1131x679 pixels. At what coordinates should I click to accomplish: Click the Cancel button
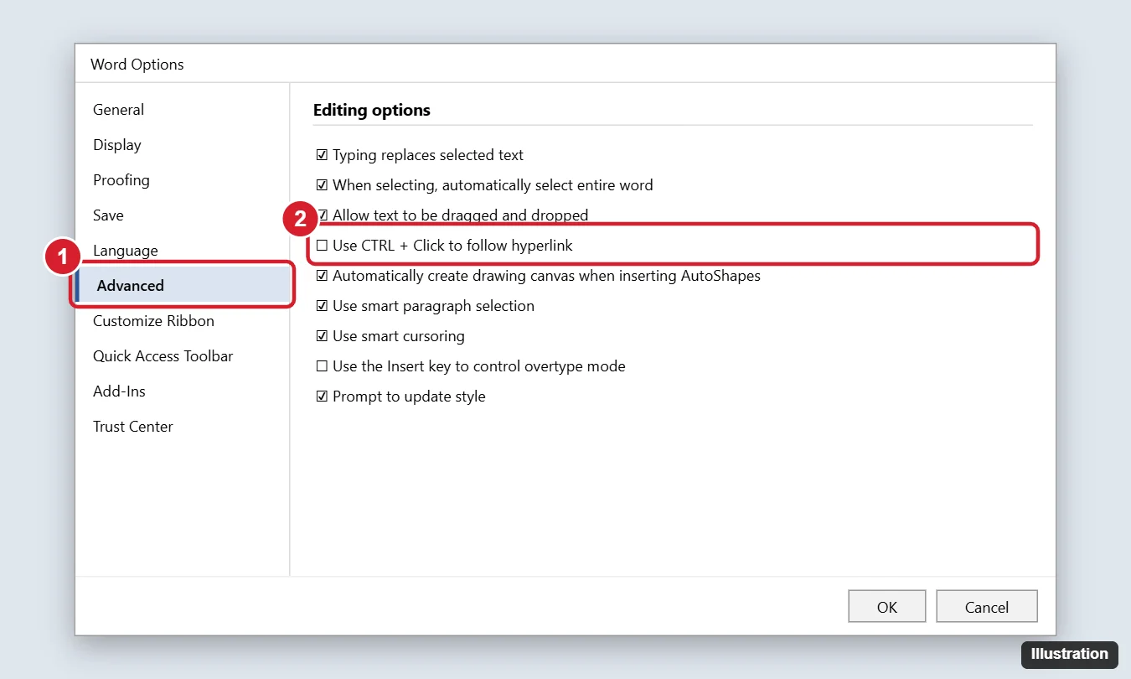(987, 607)
